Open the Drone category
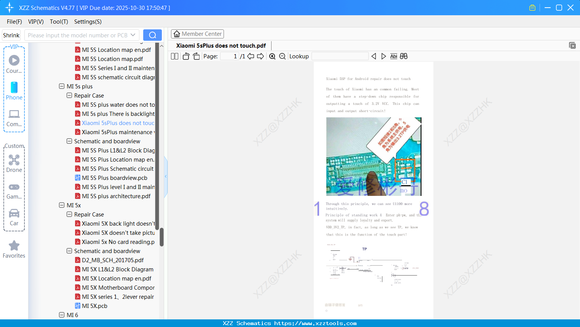 14,163
